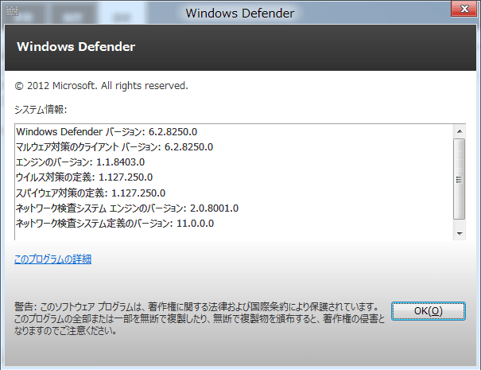Select the エンジンのバージョン: 1.1.8403.0 line

coord(80,162)
